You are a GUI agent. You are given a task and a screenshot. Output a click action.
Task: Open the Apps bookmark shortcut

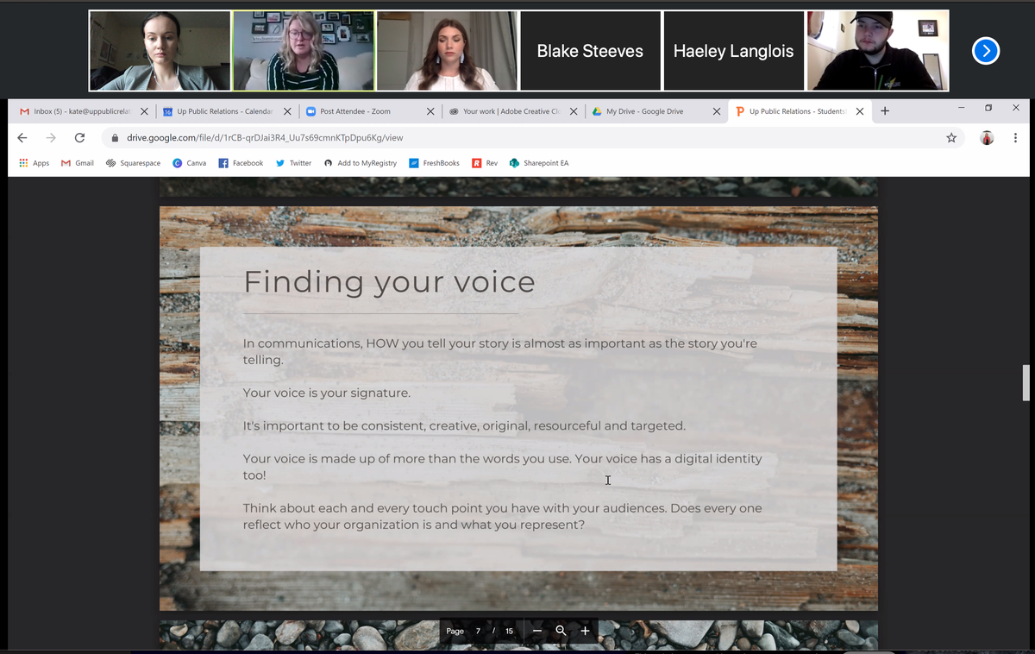[x=34, y=163]
